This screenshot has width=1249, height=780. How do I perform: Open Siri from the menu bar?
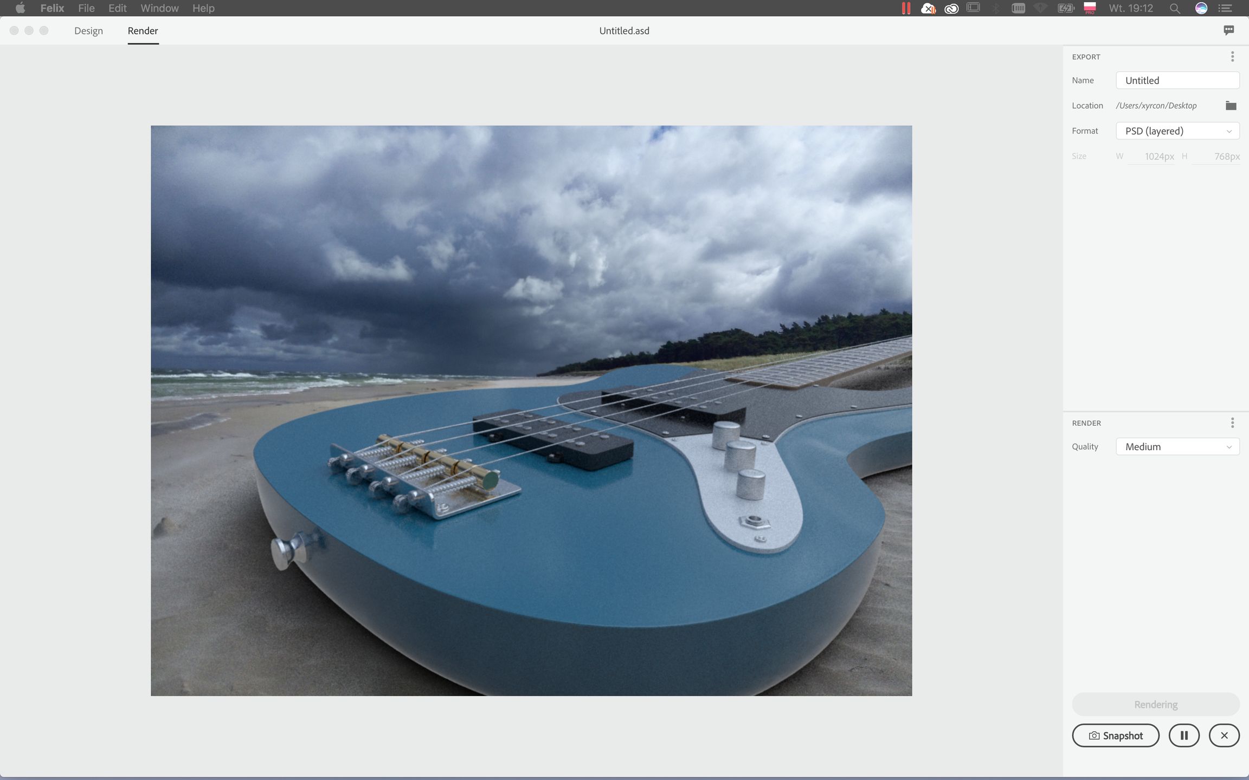(x=1201, y=8)
